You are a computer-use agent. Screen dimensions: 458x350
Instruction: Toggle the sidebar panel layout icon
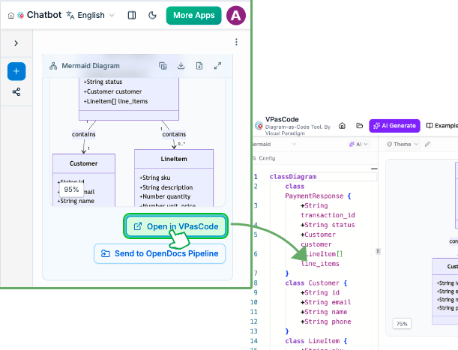[x=132, y=15]
